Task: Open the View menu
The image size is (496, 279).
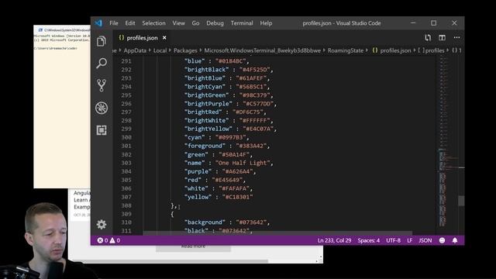Action: pyautogui.click(x=178, y=23)
